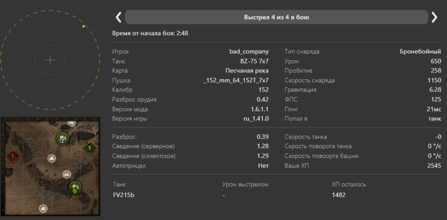
Task: Click the 'ХП осталось' value 1482
Action: click(338, 195)
